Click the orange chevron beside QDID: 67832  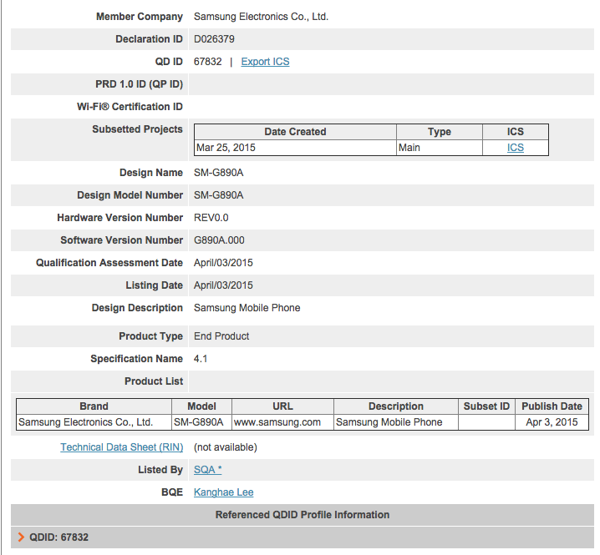pyautogui.click(x=21, y=537)
